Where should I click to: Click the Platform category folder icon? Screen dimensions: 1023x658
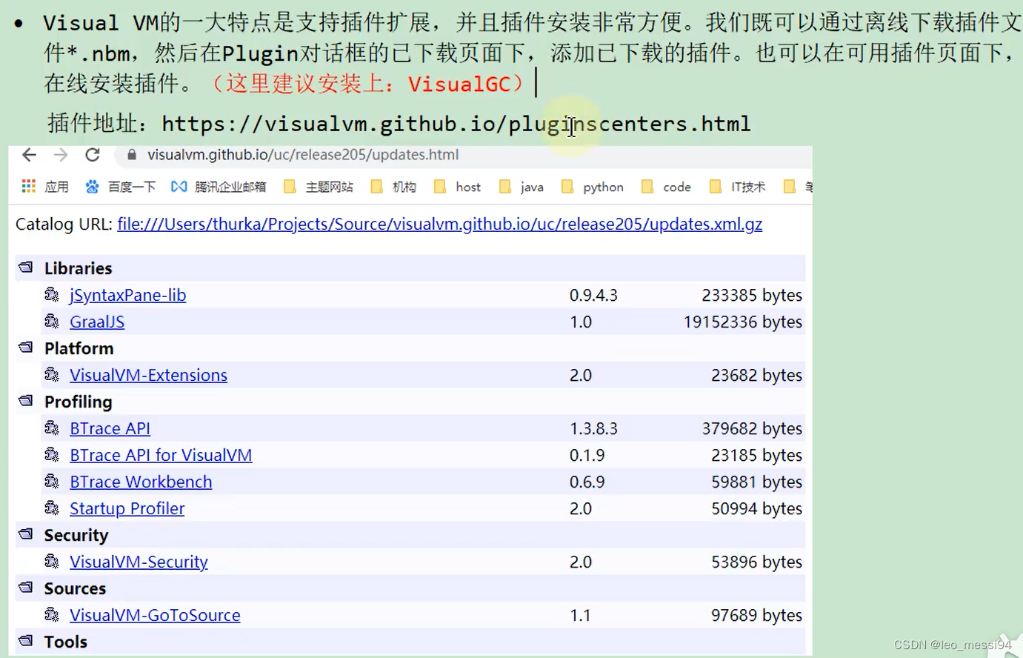[x=26, y=348]
